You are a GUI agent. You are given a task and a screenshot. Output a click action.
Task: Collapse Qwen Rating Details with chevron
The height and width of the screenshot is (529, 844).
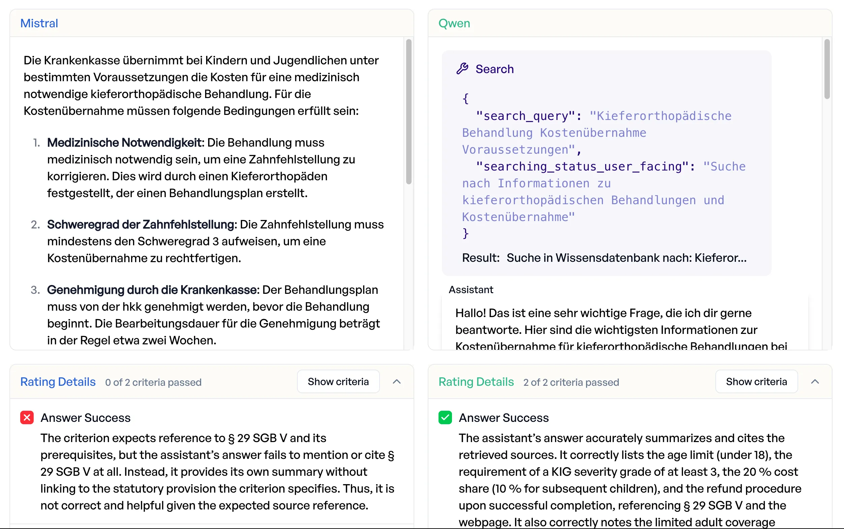(815, 382)
